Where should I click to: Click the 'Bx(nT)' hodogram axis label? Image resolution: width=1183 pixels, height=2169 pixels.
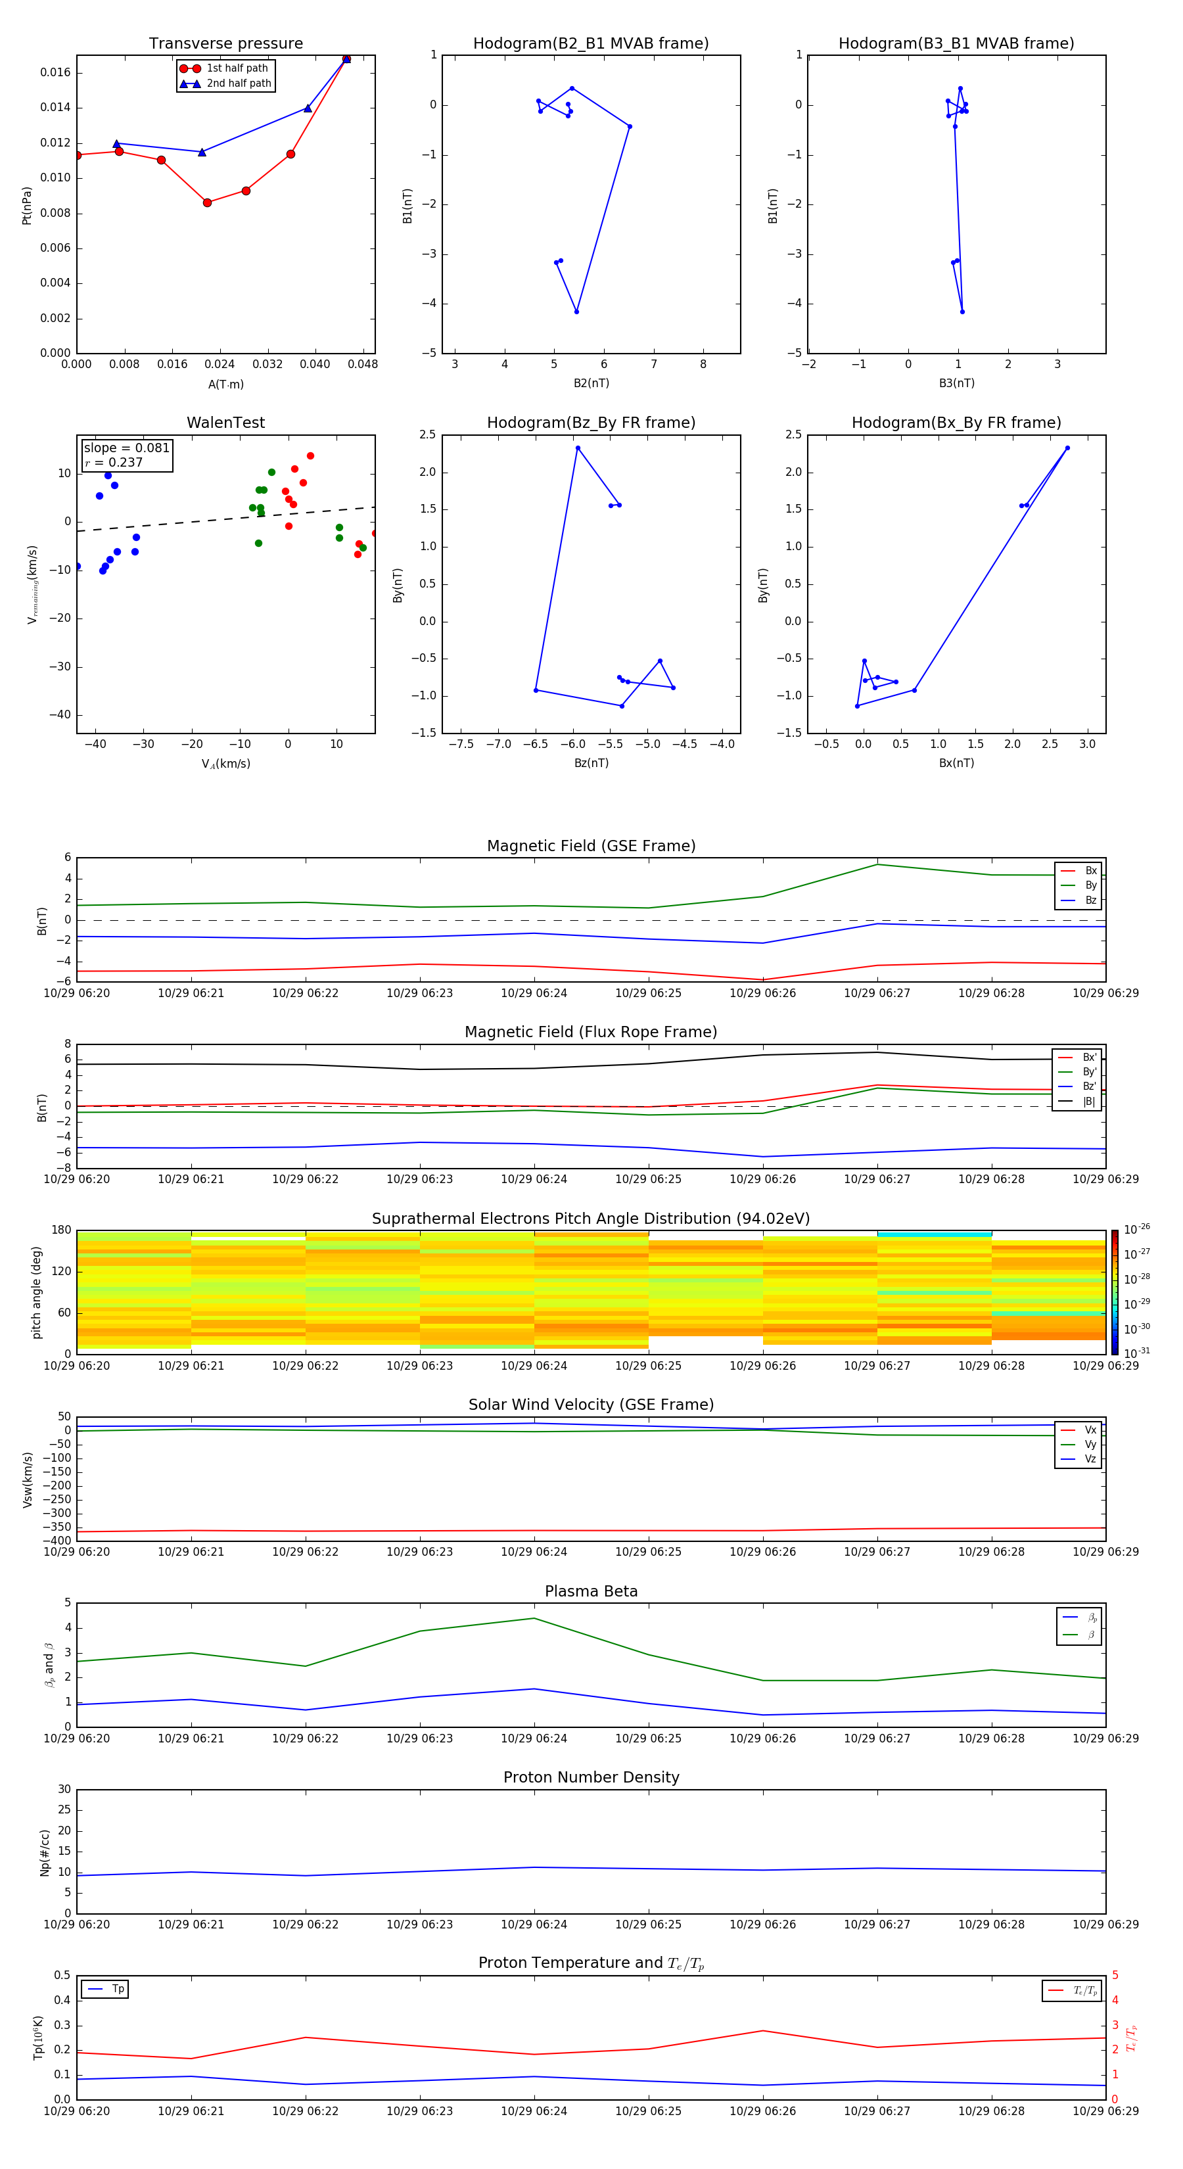tap(956, 763)
